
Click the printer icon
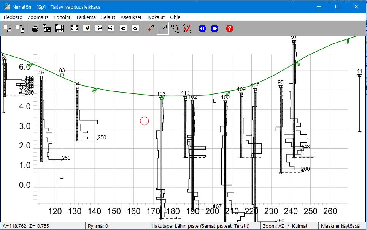click(x=35, y=28)
